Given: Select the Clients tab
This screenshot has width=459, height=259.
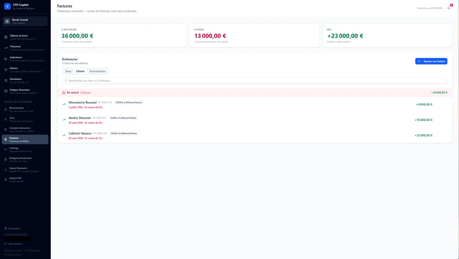Looking at the screenshot, I should coord(80,71).
